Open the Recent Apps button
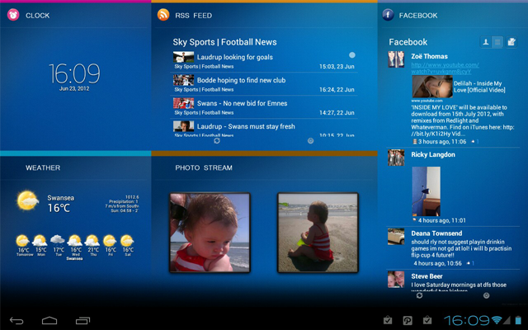Screen dimensions: 528x330 click(82, 321)
